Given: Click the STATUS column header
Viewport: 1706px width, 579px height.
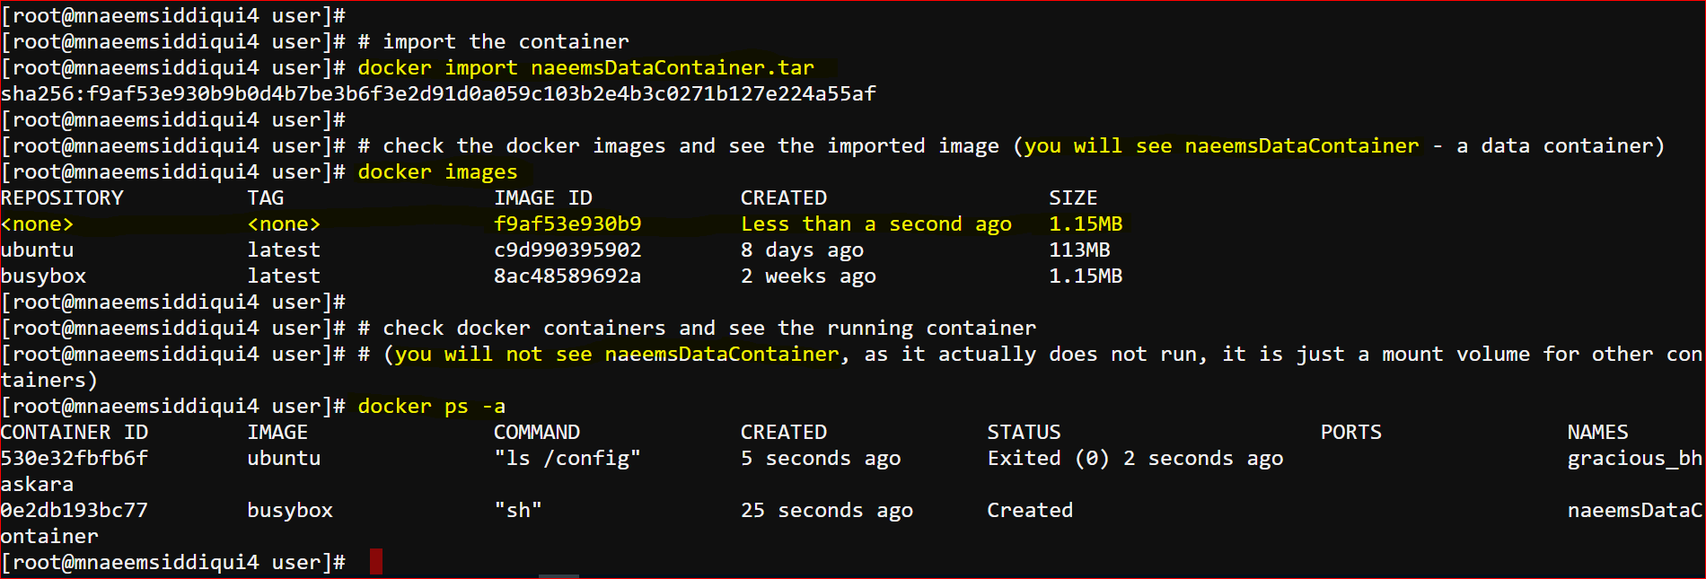Looking at the screenshot, I should point(1024,433).
